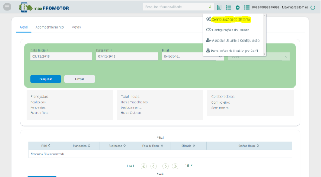Switch to the Acompanhamento tab

coord(50,27)
